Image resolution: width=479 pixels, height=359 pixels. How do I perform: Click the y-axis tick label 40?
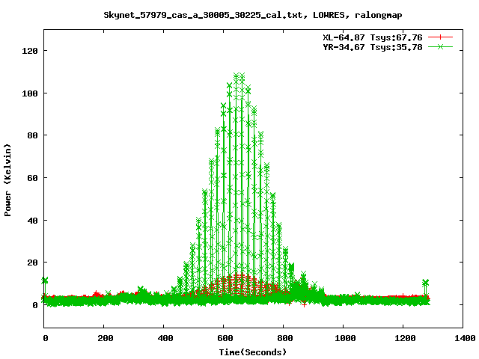pyautogui.click(x=33, y=221)
